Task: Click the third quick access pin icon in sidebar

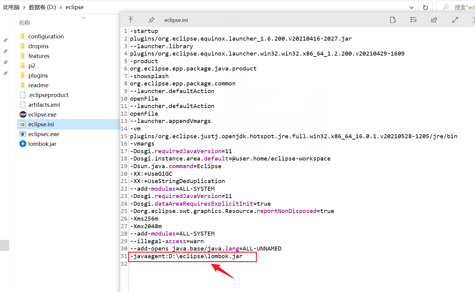Action: click(5, 62)
